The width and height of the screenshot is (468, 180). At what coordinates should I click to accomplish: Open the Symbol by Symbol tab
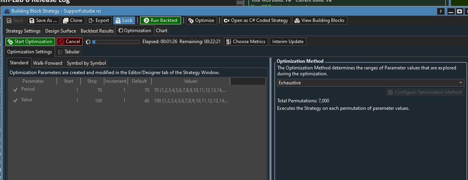[x=86, y=63]
